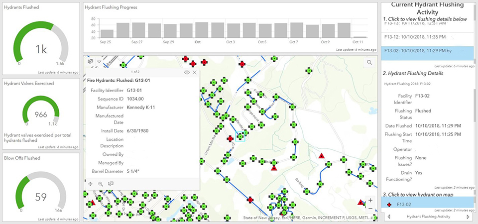Screen dimensions: 478x224
Task: Click Flushing Start Time '10/10/2018, 11:25 PM'
Action: [438, 134]
